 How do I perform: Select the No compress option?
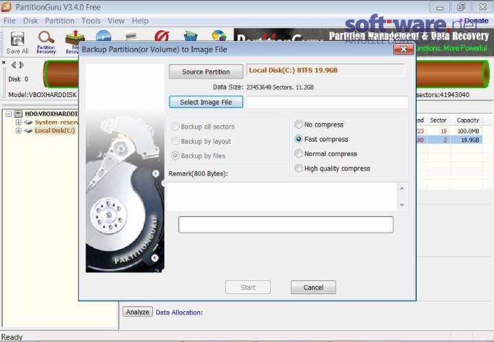tap(298, 124)
